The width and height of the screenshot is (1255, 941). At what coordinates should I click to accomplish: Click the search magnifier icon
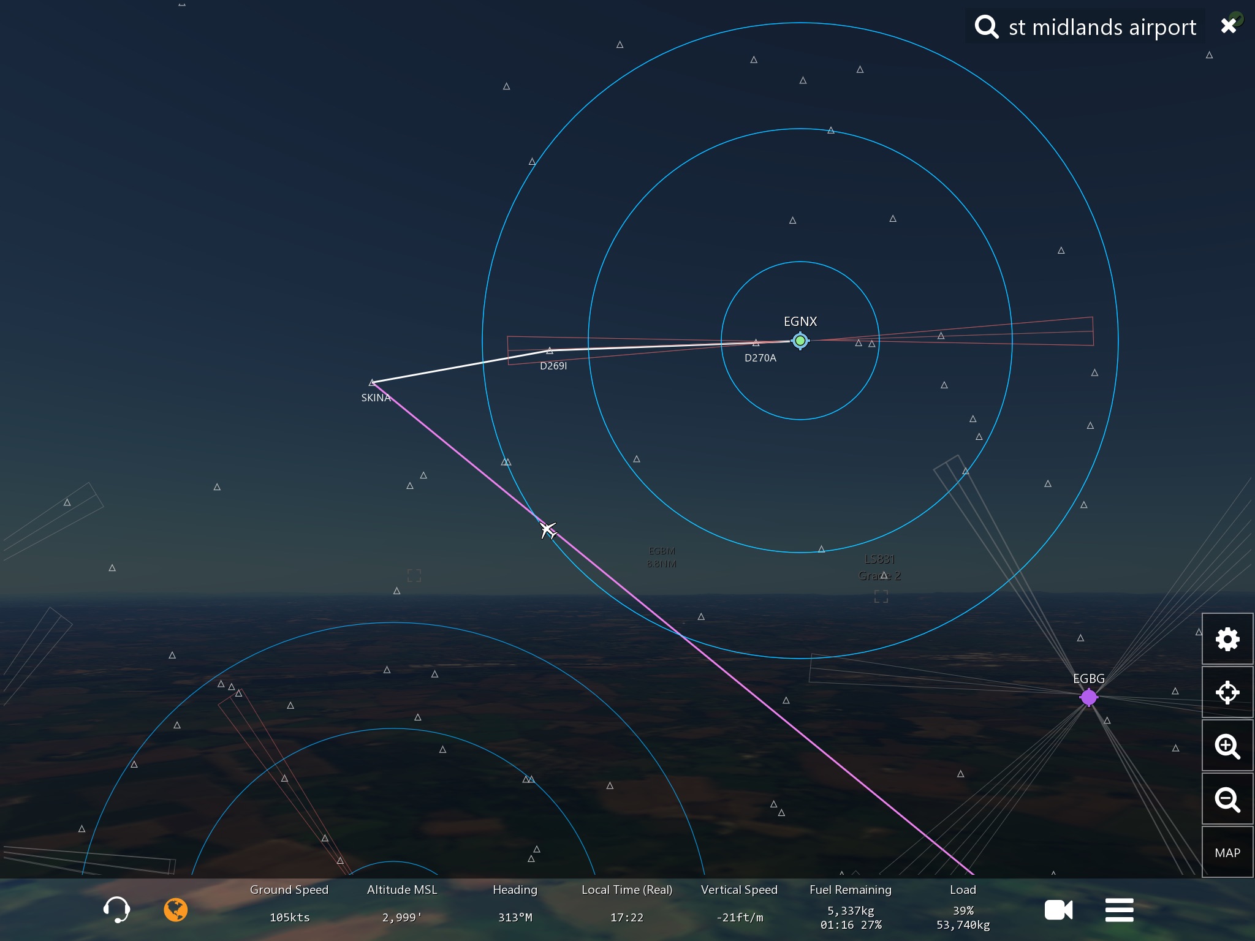pos(986,26)
